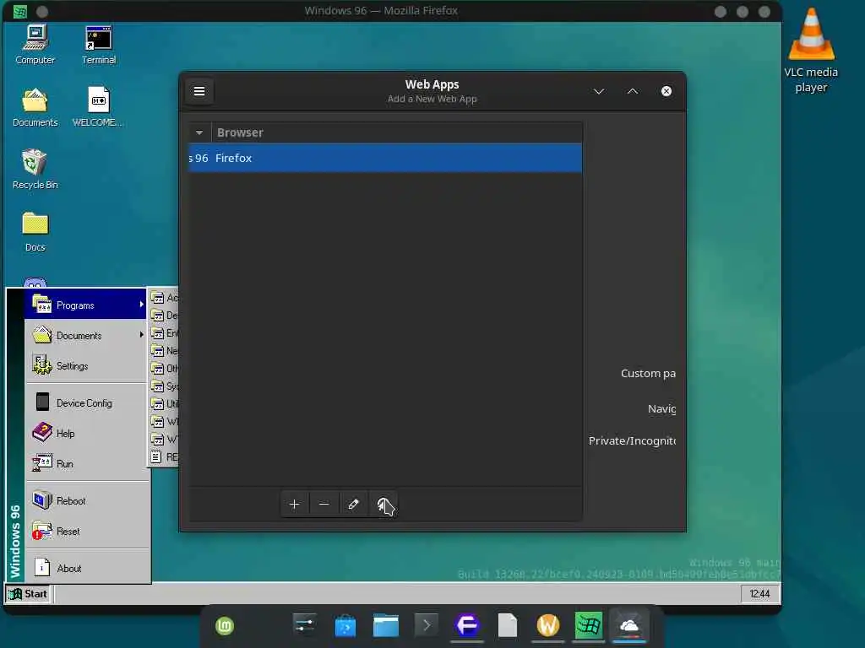The image size is (865, 648).
Task: Click the plus button to add a web app
Action: point(295,505)
